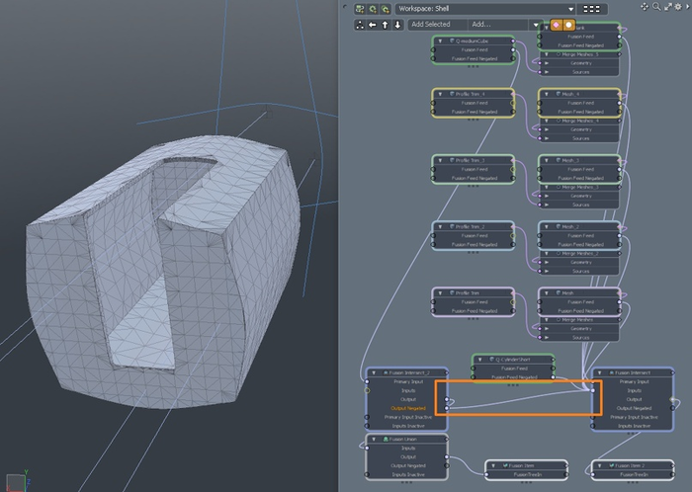
Task: Open the Add... dropdown
Action: point(506,24)
